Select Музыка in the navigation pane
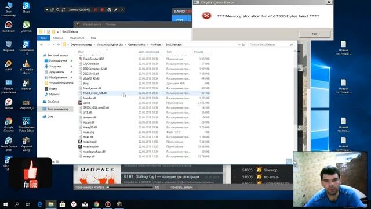371x209 pixels. tap(54, 94)
